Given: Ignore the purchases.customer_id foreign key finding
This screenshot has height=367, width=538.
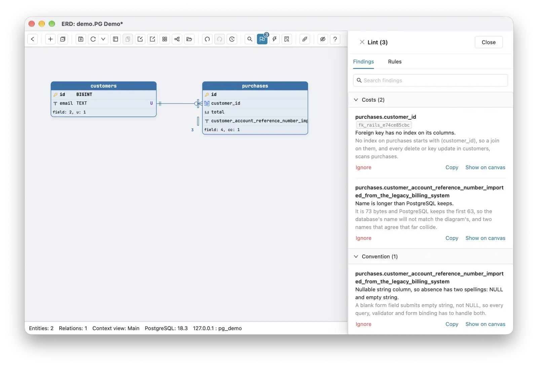Looking at the screenshot, I should [363, 168].
